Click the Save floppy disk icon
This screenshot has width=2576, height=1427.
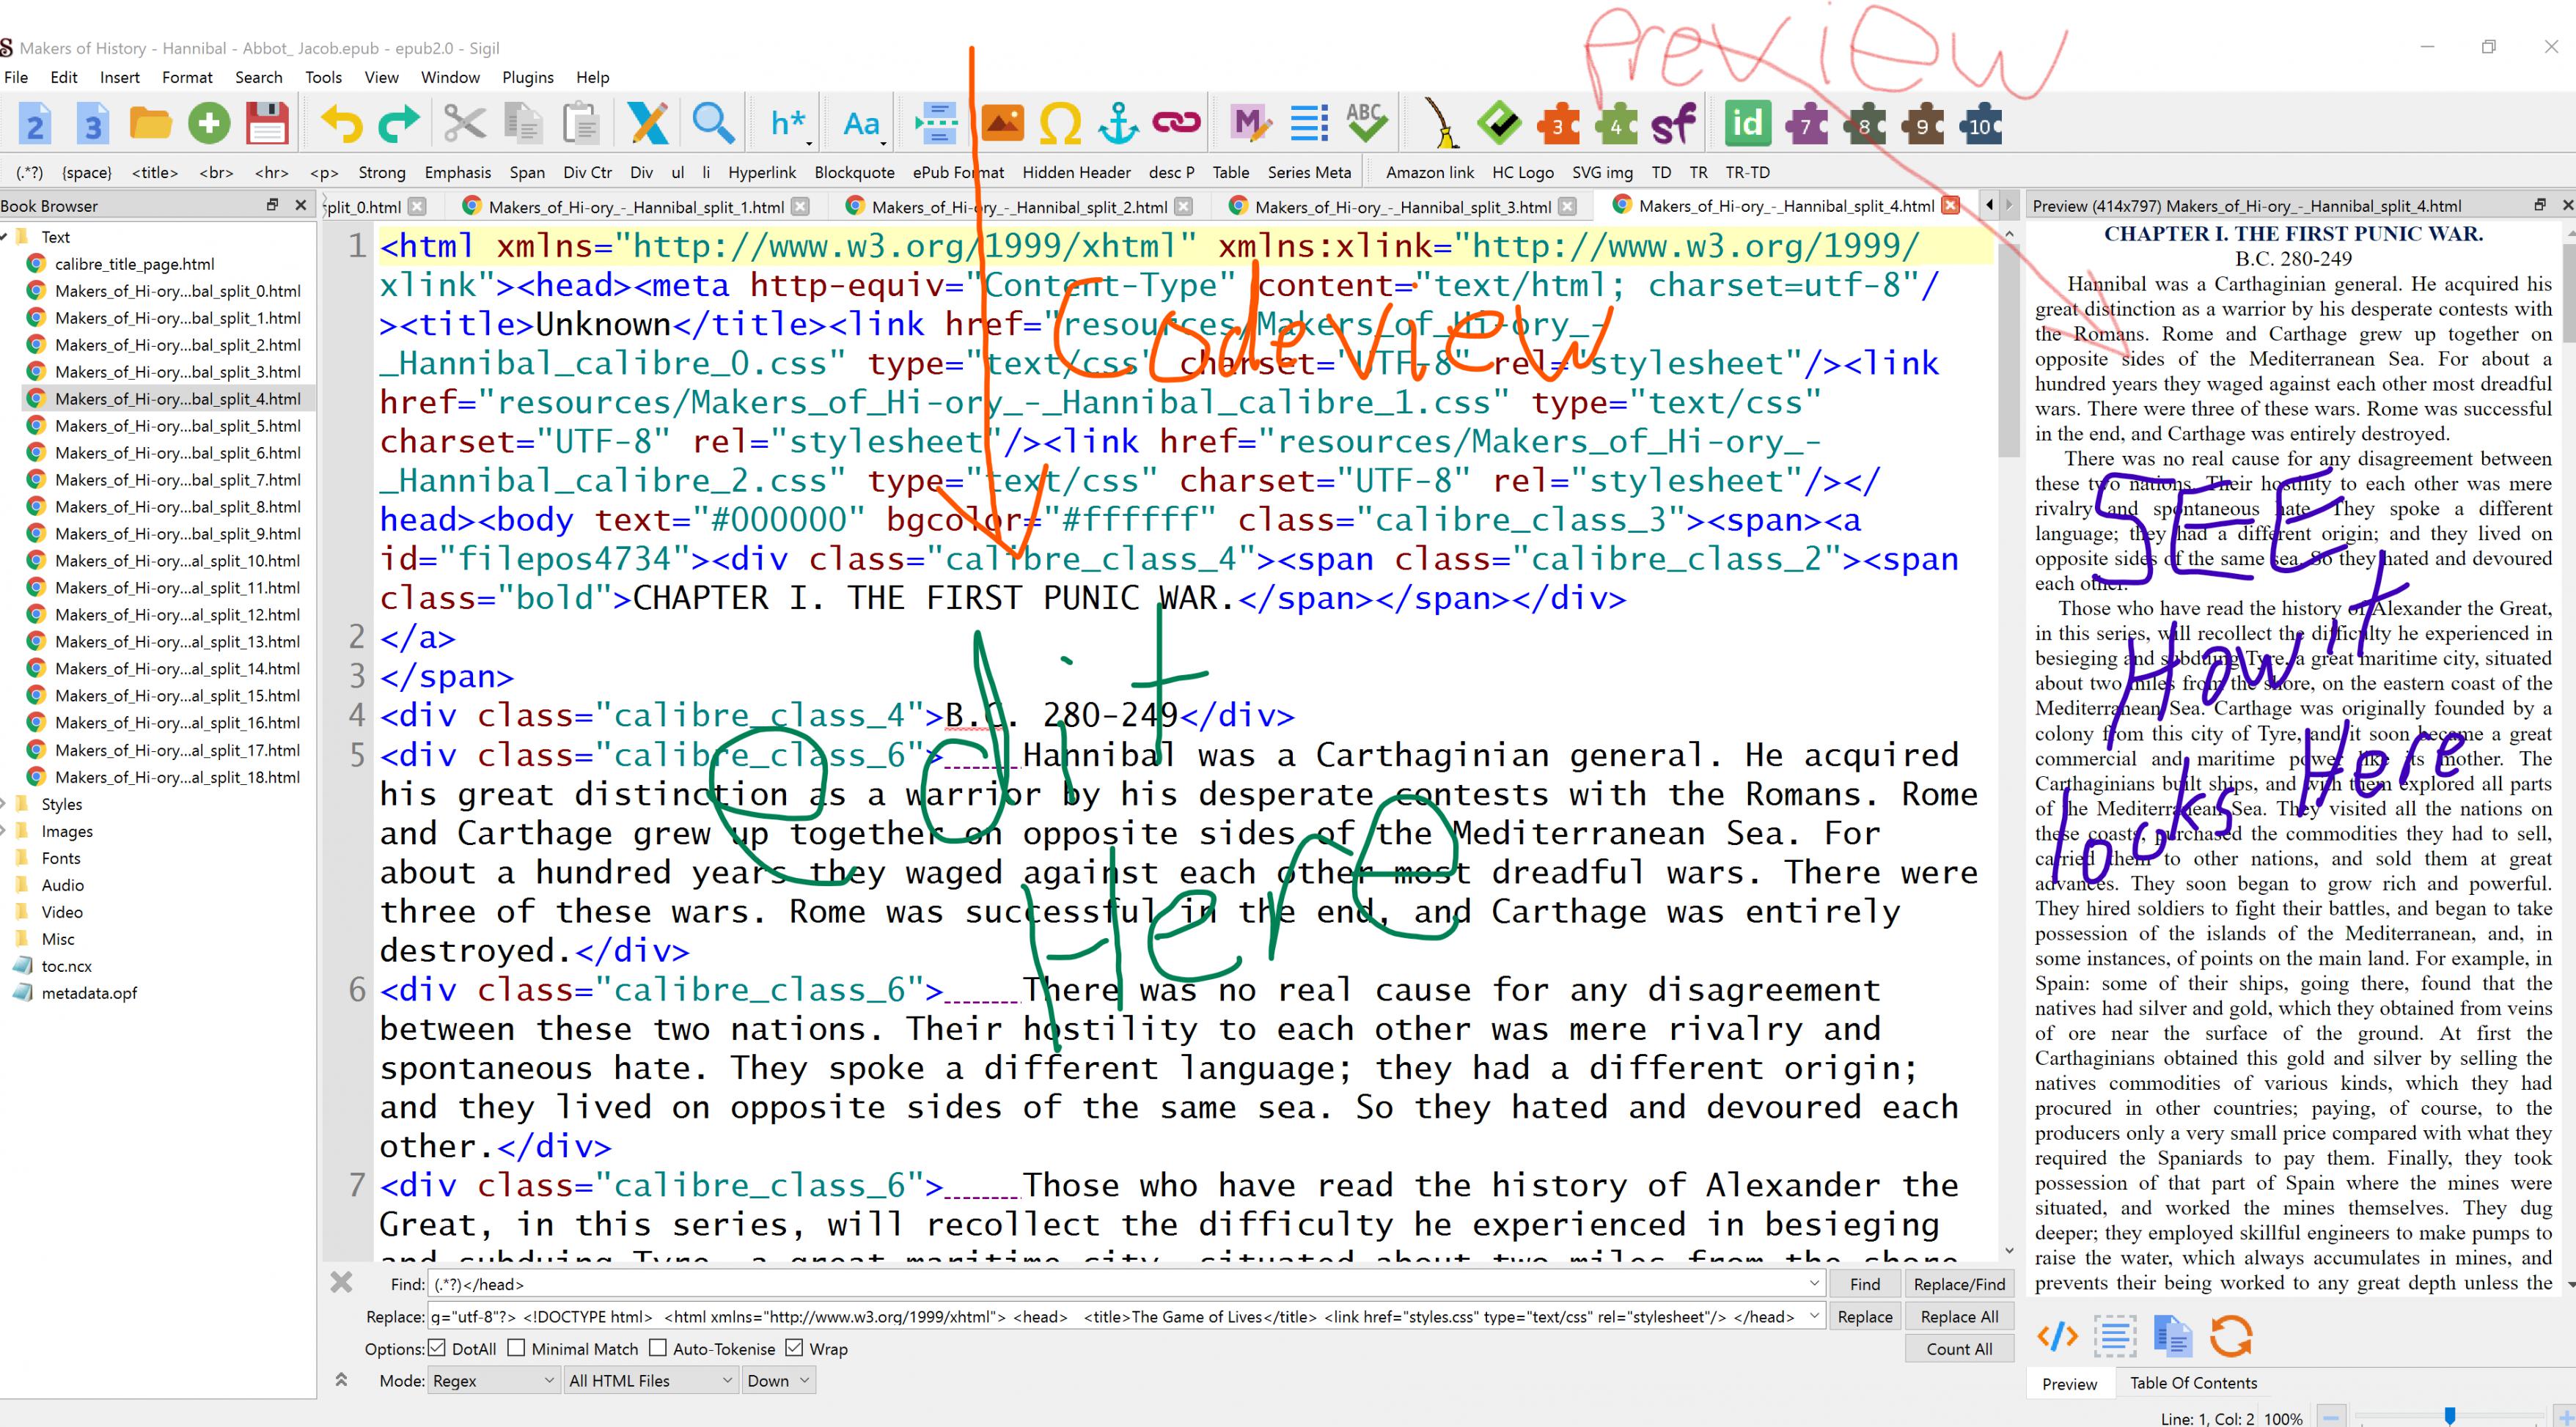click(267, 125)
